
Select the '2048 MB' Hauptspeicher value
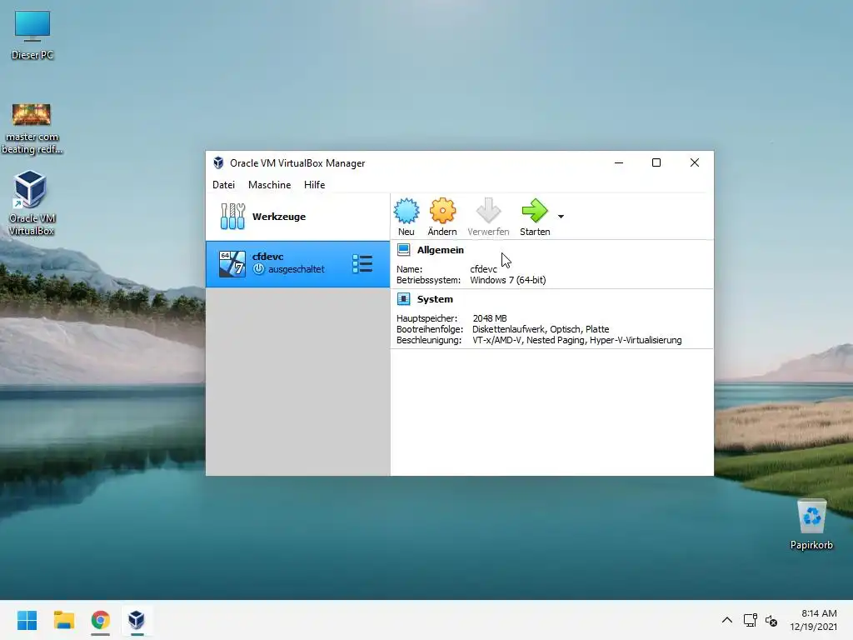[490, 318]
